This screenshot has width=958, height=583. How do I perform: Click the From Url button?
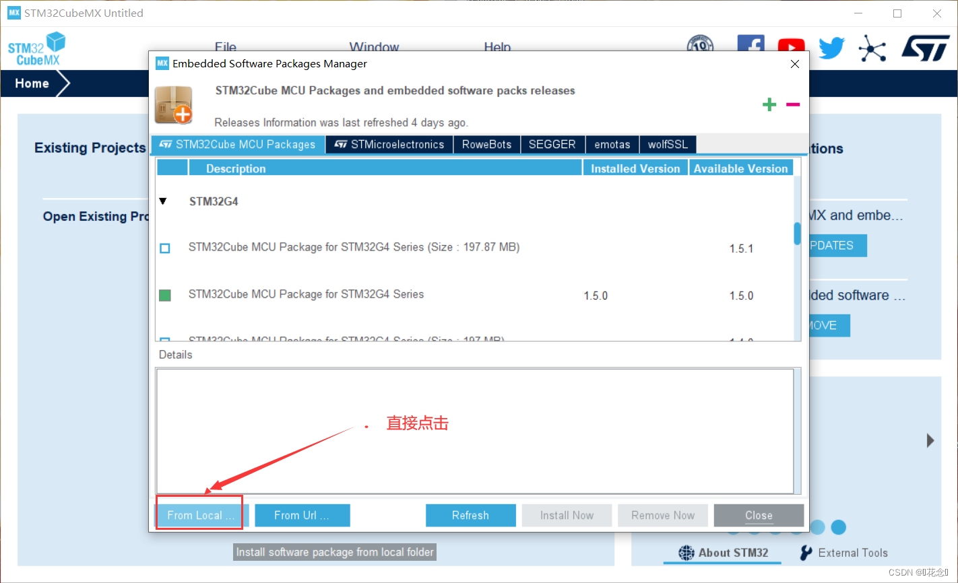[x=302, y=515]
